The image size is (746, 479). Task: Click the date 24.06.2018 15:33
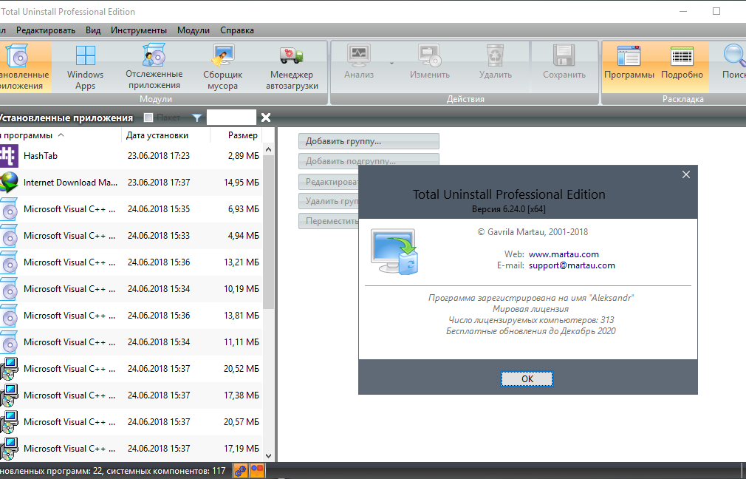158,236
